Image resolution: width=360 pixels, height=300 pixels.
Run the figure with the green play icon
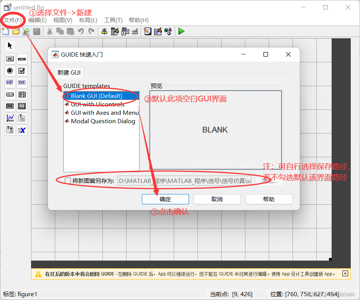tap(181, 31)
